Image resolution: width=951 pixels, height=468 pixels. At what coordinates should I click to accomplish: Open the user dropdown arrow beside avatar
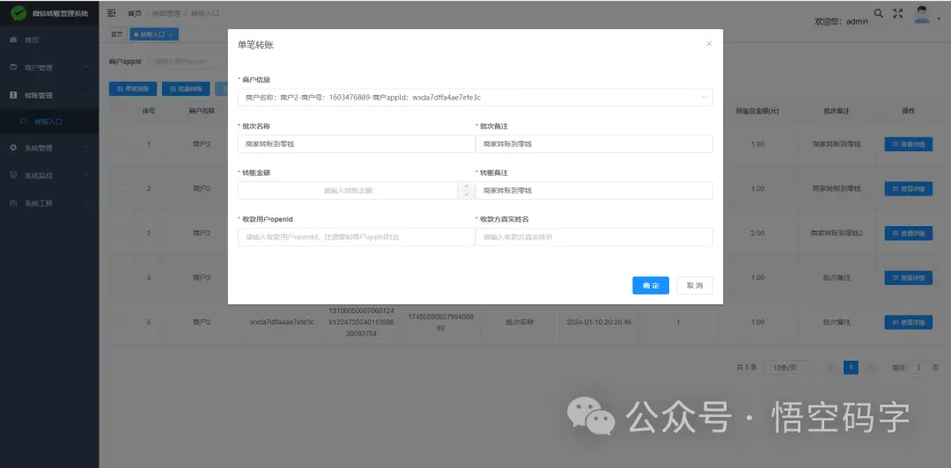(939, 18)
